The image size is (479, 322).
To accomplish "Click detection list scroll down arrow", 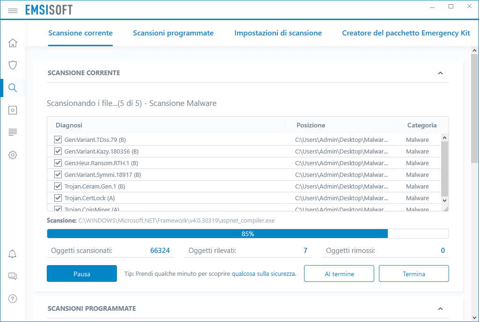I will click(445, 201).
